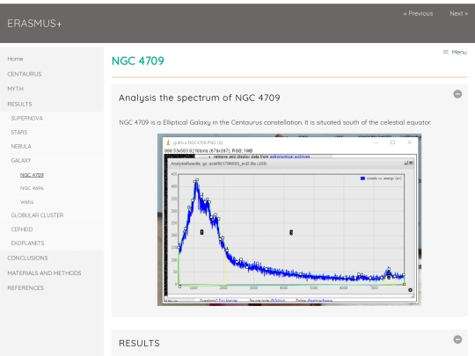475x356 pixels.
Task: Click the NGC 4709 spectrum graph image
Action: (289, 220)
